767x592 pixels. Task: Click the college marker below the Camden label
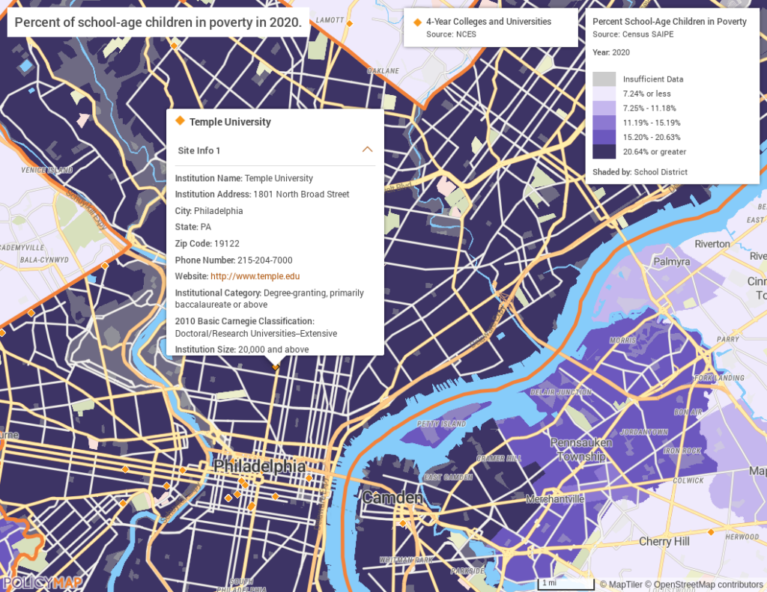click(x=402, y=523)
